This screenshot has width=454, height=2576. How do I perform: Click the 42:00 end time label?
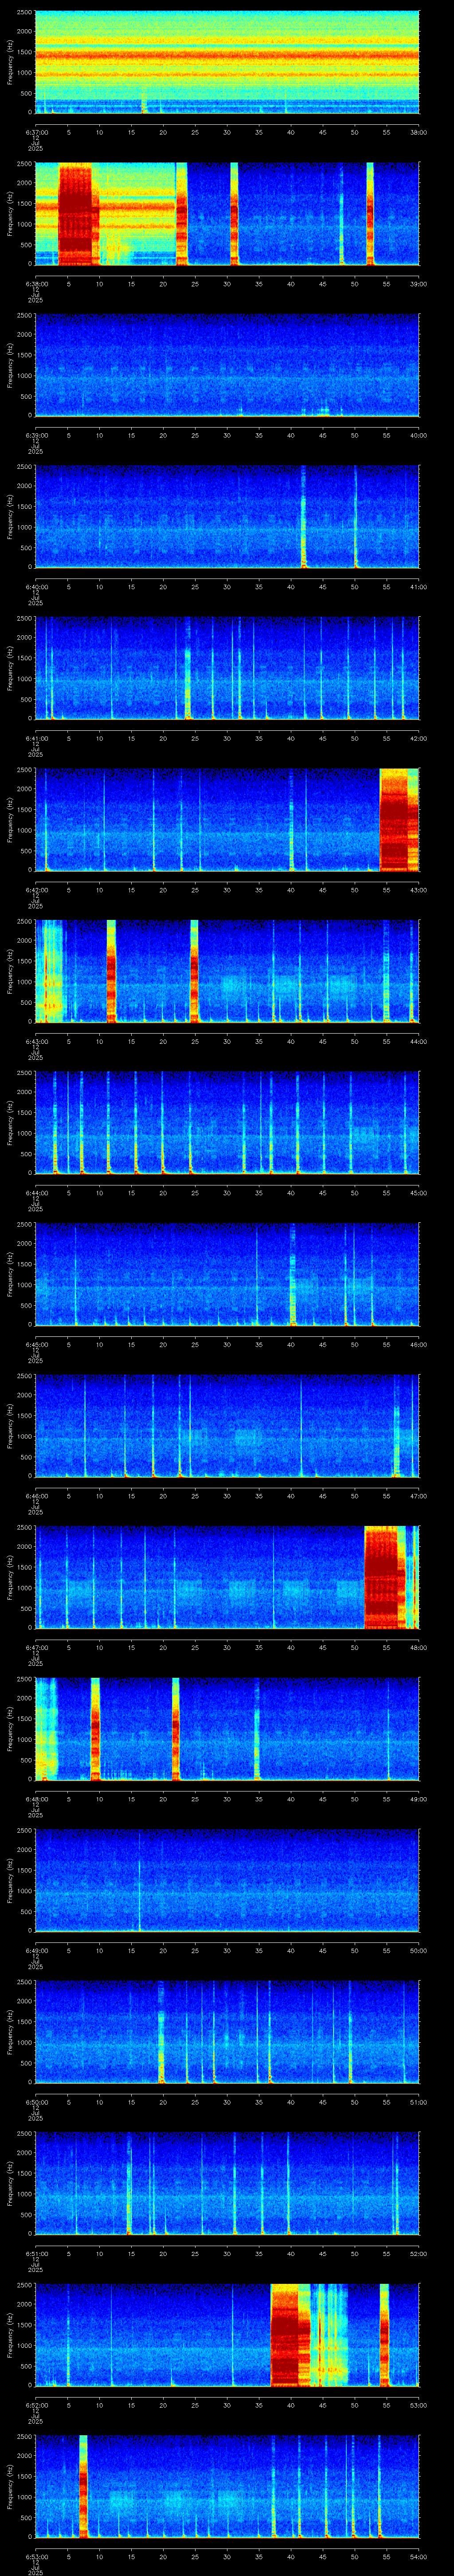pos(419,737)
